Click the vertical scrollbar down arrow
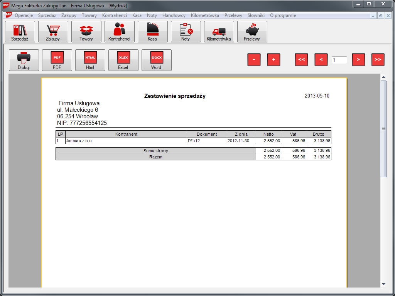 383,284
